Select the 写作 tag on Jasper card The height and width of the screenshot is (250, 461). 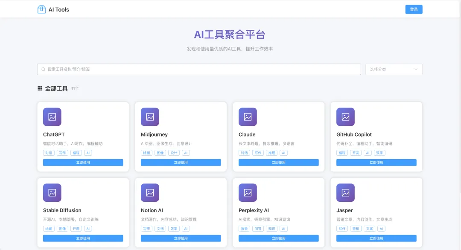click(342, 229)
